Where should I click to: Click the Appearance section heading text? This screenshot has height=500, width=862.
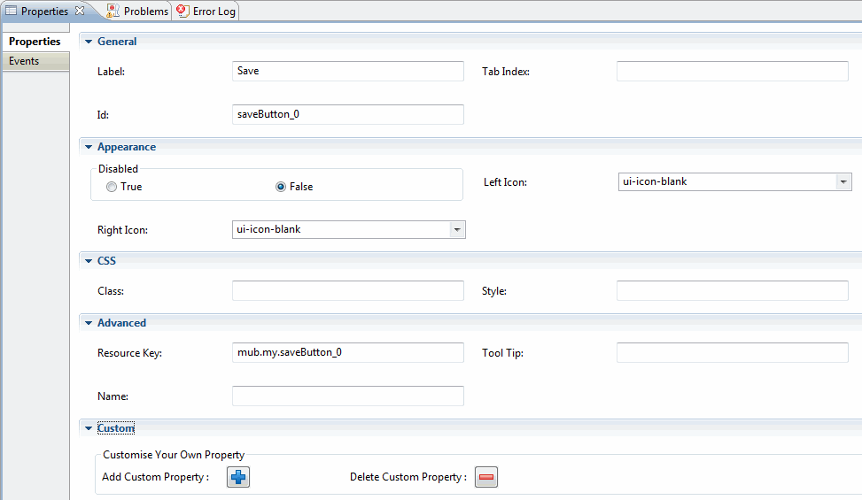127,147
